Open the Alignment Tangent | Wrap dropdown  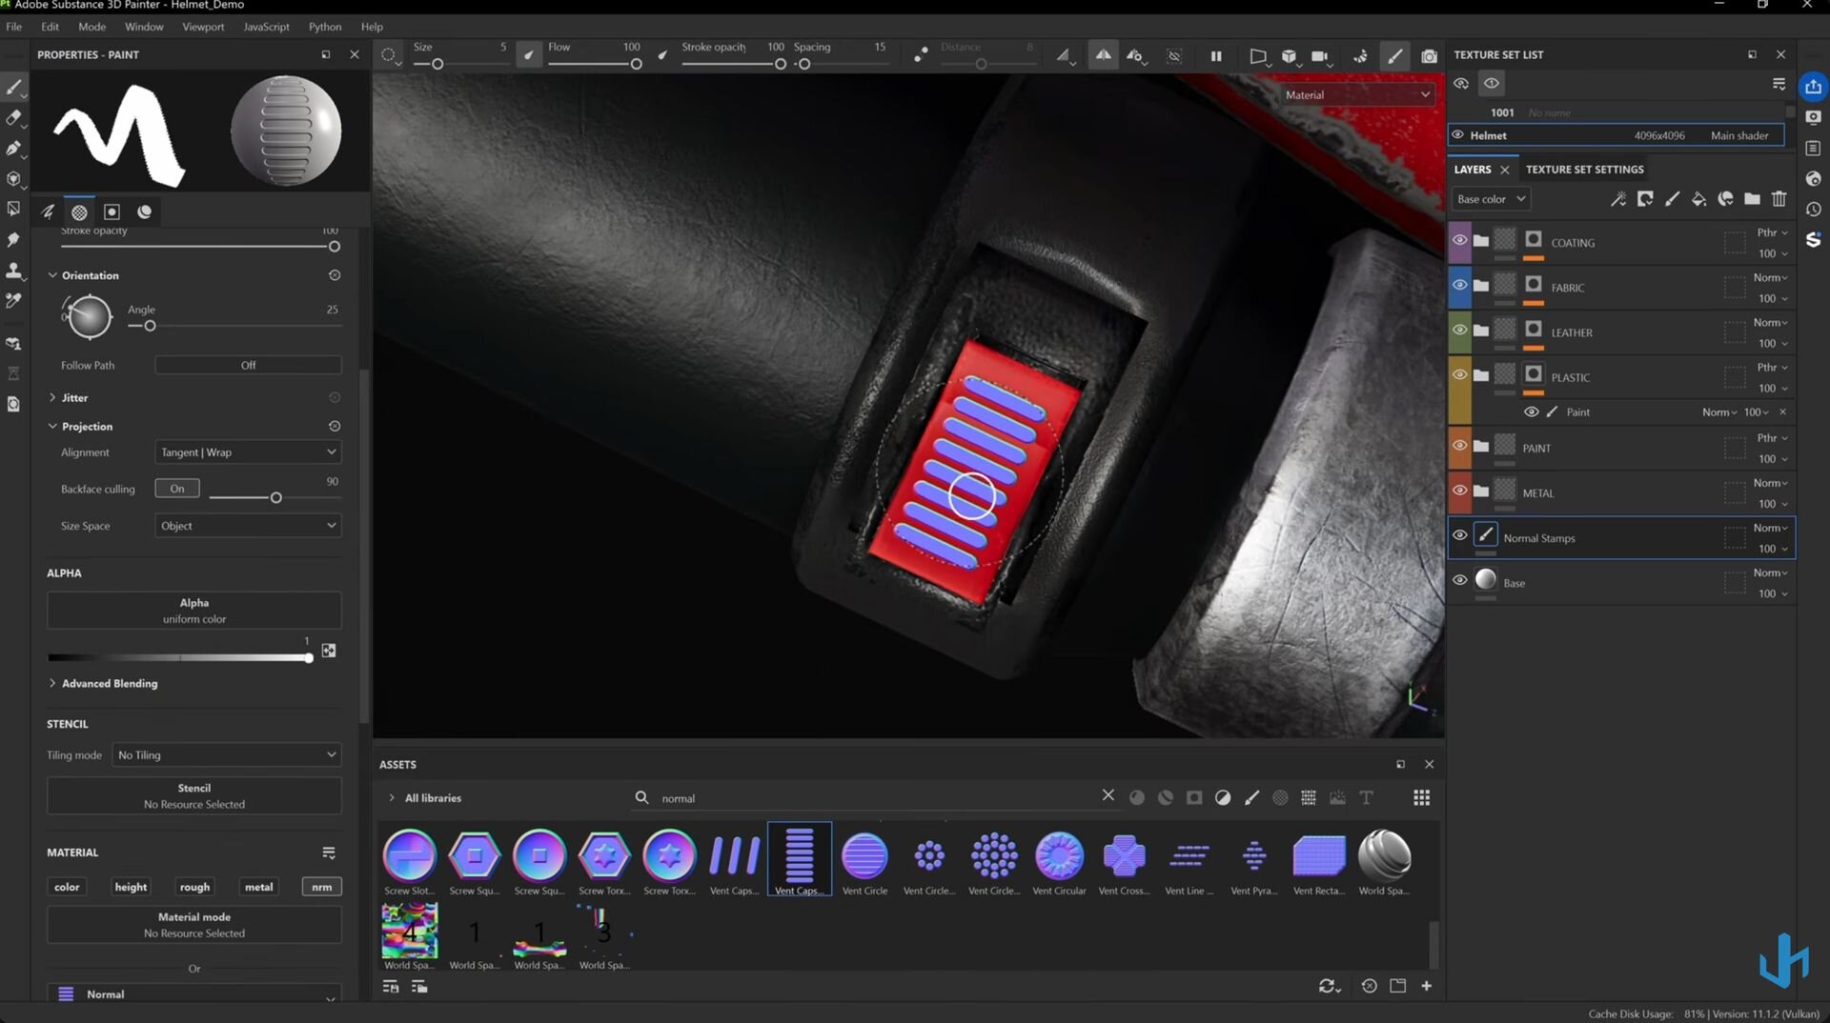point(248,452)
